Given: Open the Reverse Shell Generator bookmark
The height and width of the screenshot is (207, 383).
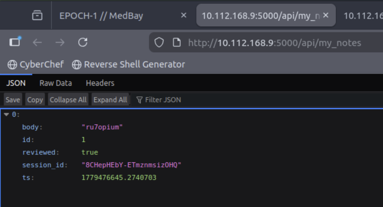Looking at the screenshot, I should pos(128,65).
